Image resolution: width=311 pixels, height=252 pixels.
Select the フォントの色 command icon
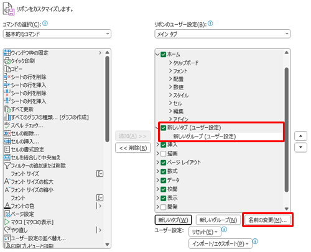[x=7, y=206]
